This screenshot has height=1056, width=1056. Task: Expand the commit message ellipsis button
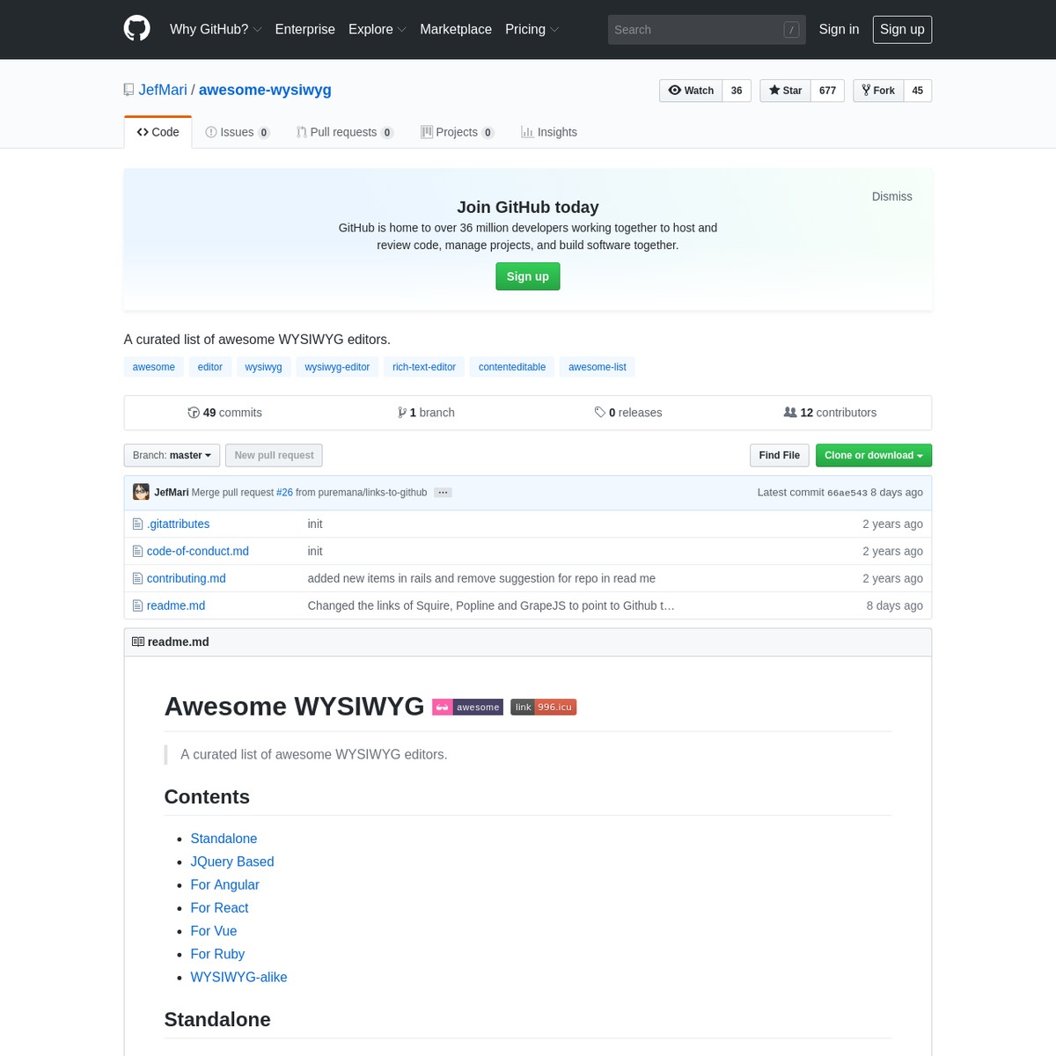443,493
